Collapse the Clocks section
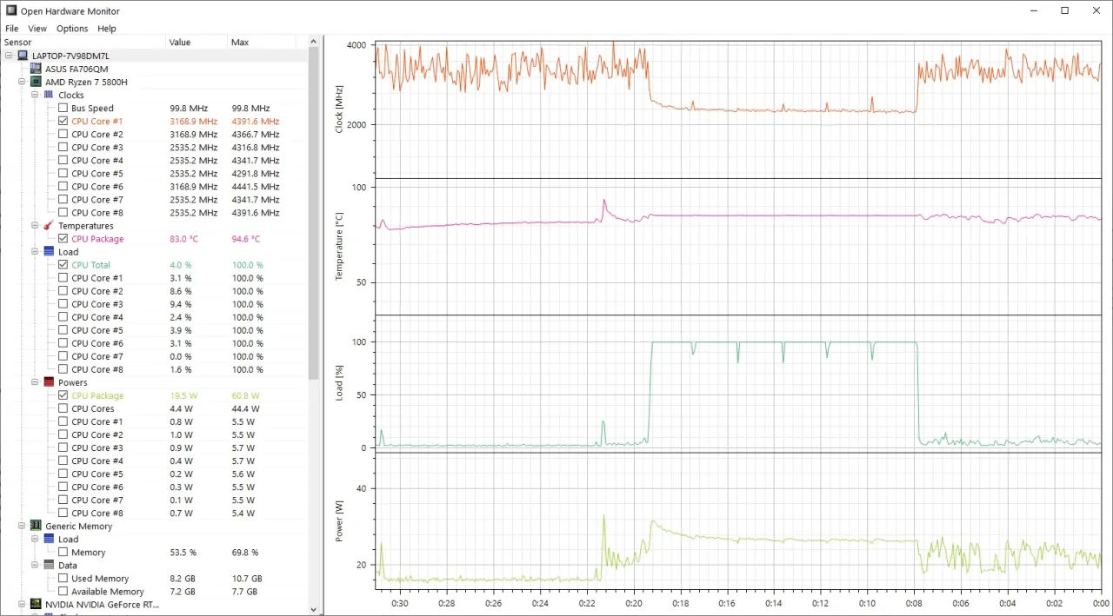The width and height of the screenshot is (1113, 616). (x=35, y=95)
